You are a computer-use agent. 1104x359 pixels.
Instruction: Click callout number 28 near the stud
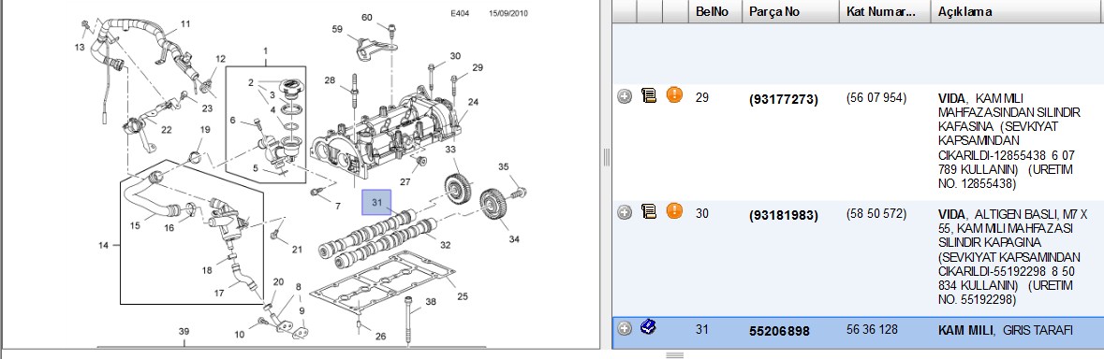click(330, 80)
